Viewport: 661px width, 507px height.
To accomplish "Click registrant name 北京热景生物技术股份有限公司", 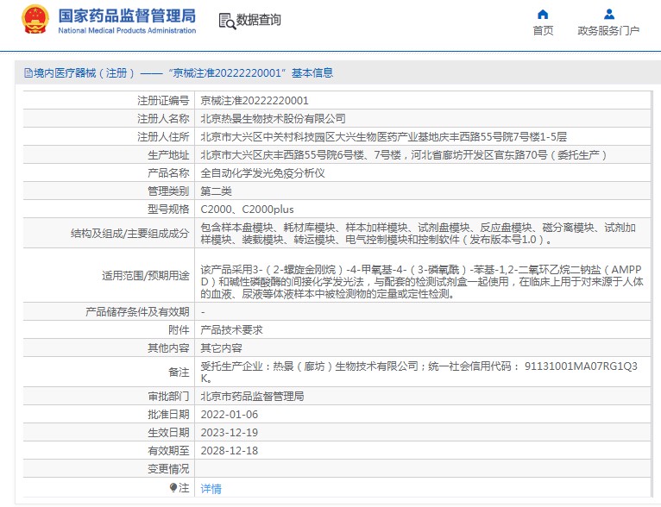I will point(273,119).
